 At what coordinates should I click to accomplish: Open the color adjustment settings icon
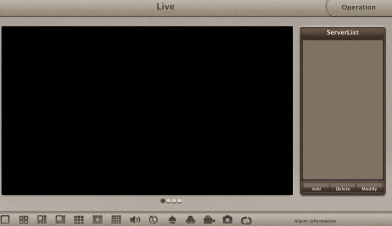tap(191, 221)
